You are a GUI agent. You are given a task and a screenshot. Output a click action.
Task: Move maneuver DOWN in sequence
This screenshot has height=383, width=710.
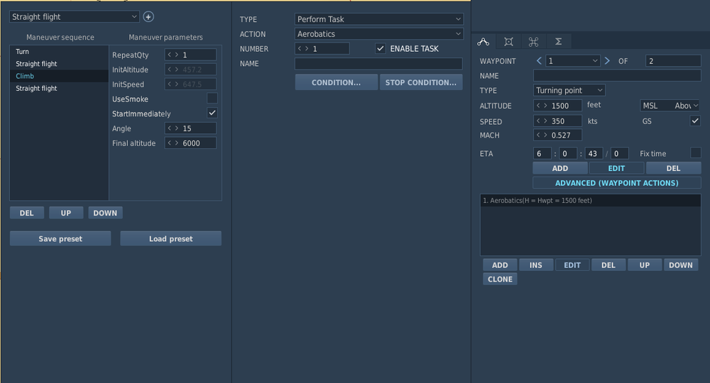[x=105, y=213]
